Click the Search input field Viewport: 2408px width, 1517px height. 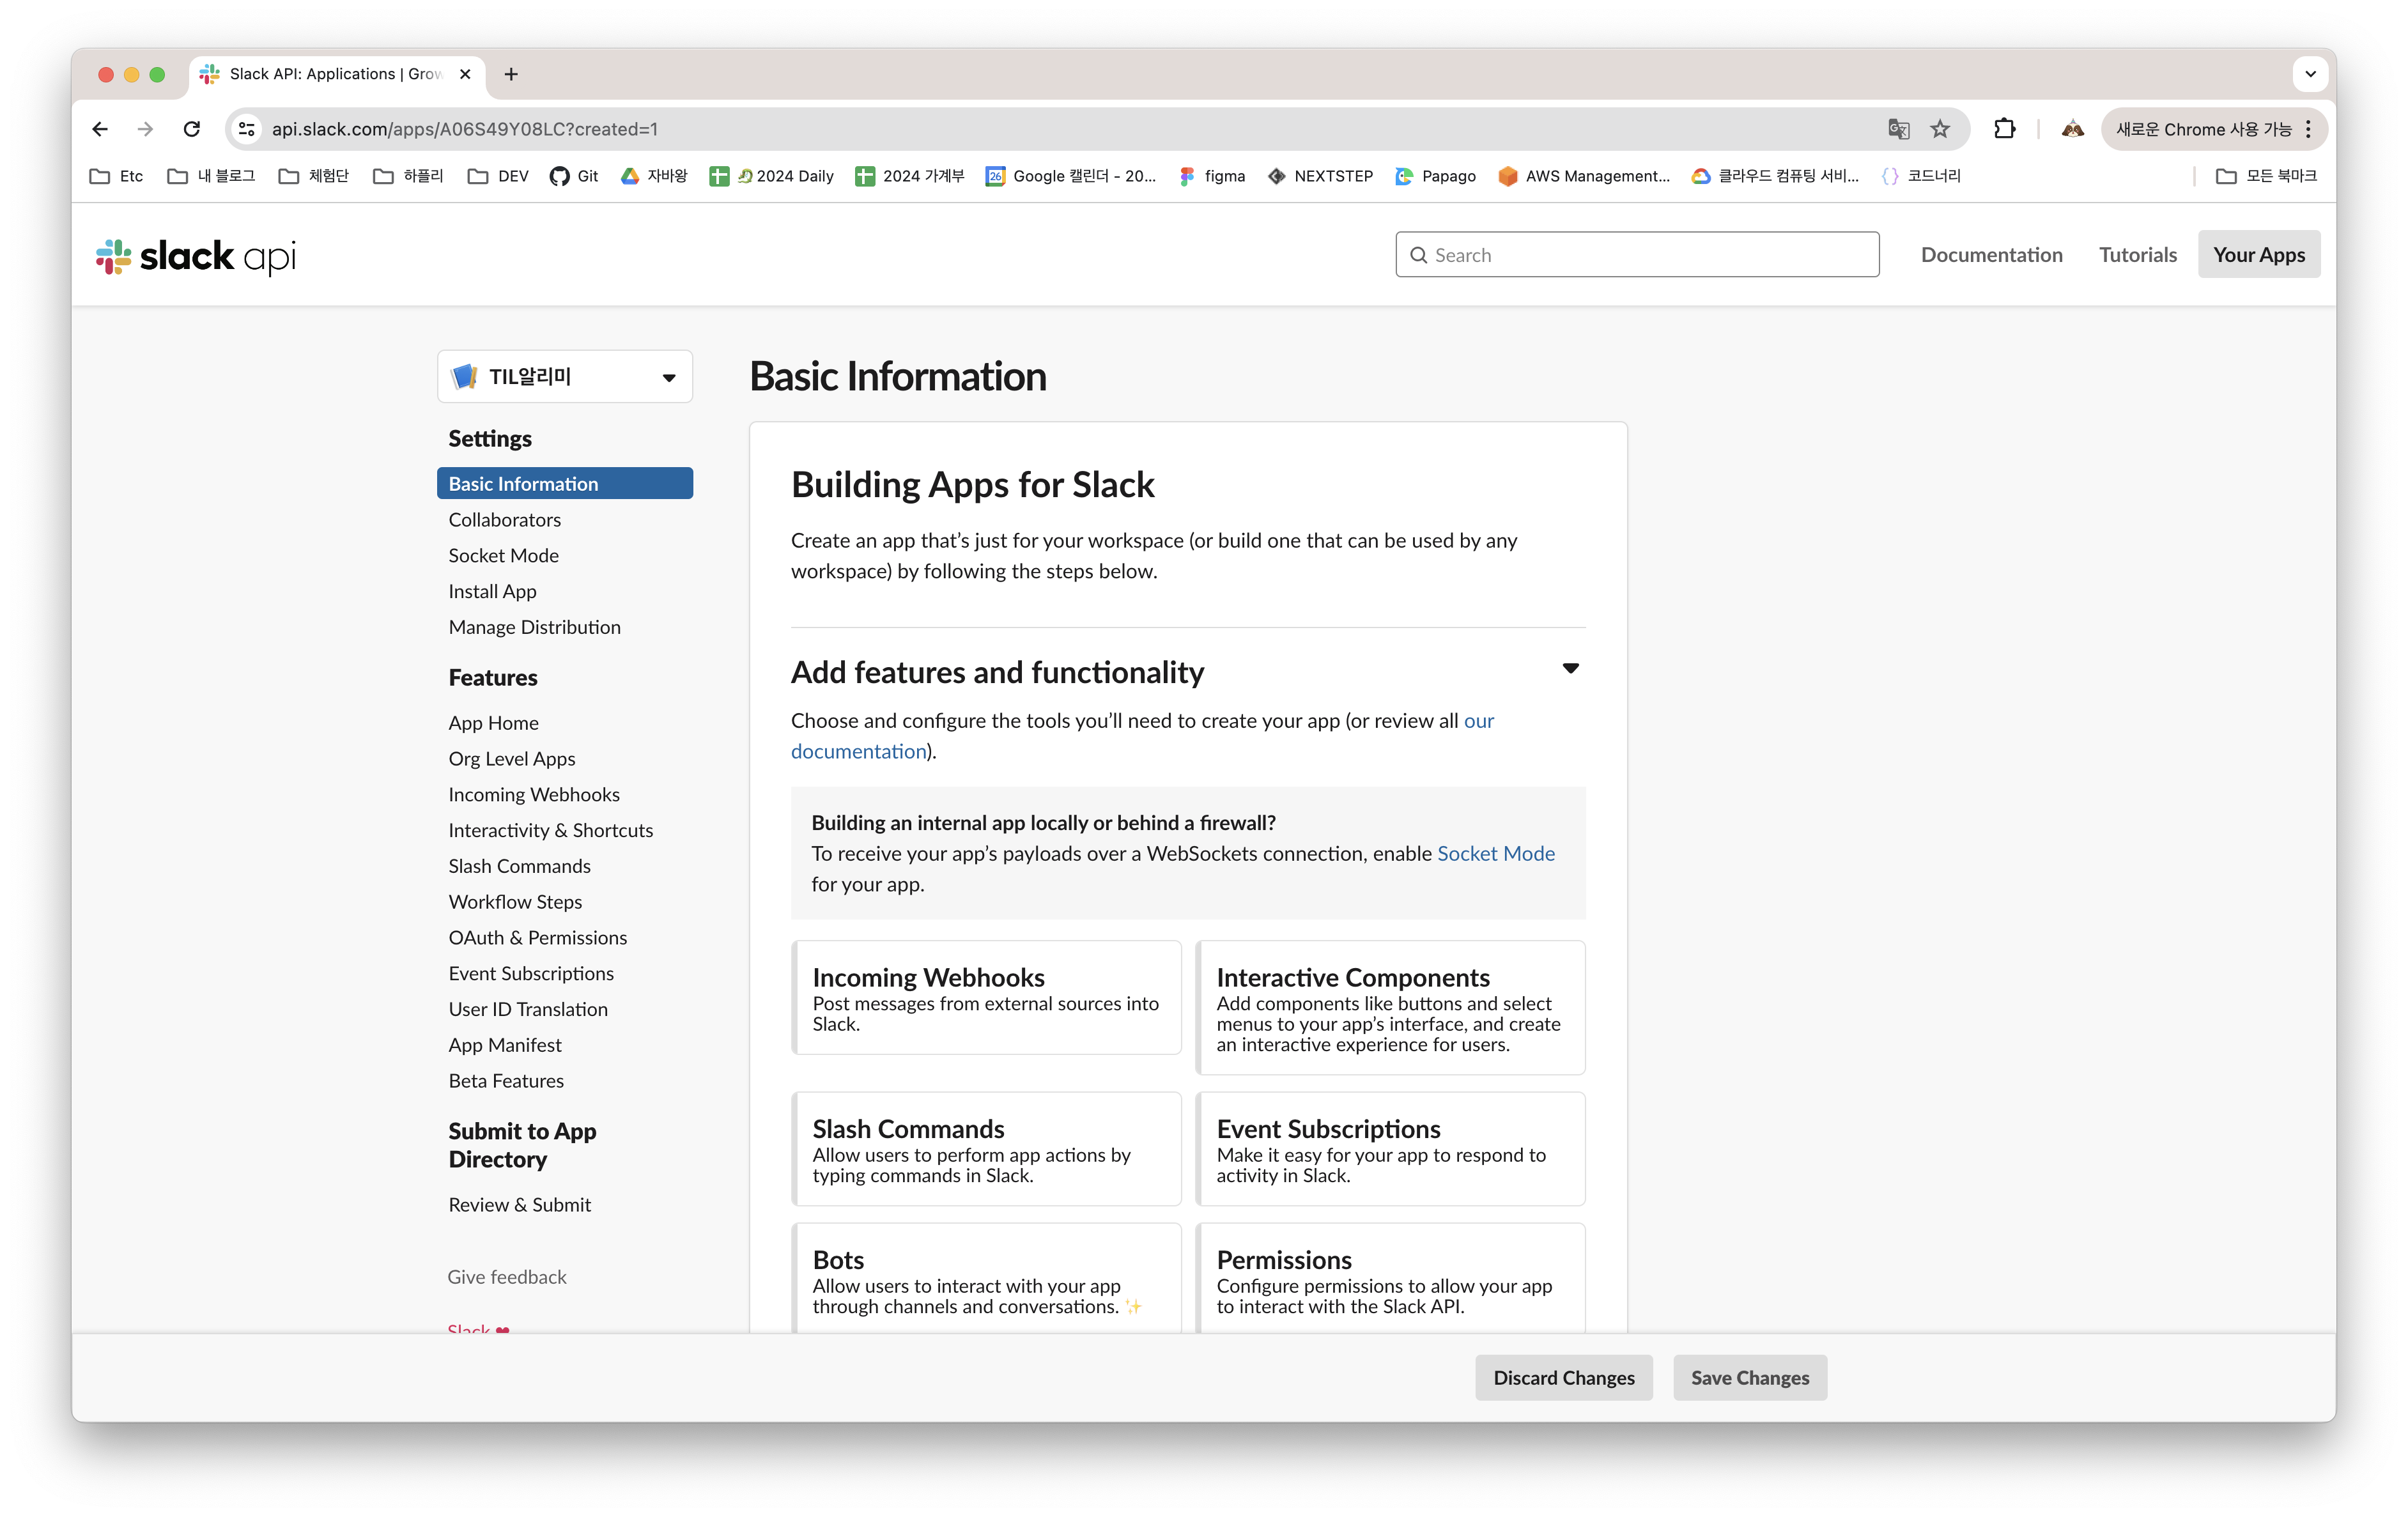point(1637,255)
